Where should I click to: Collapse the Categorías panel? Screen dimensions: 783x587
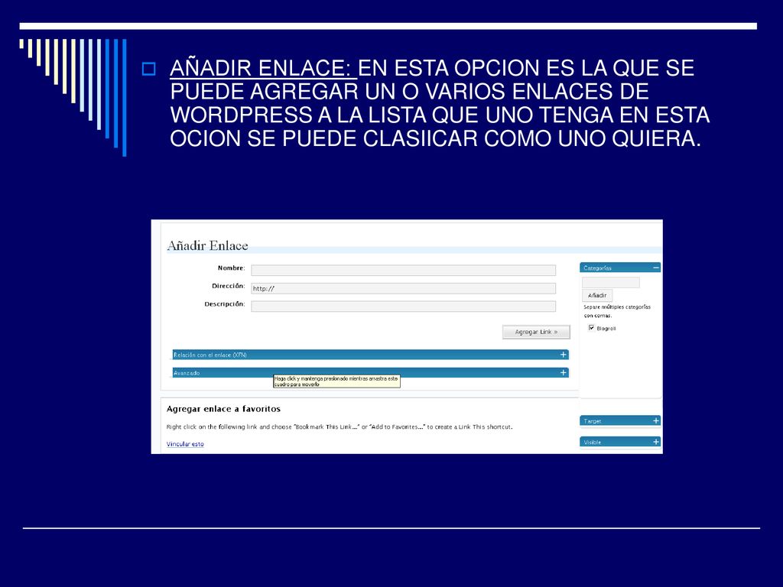pyautogui.click(x=656, y=268)
